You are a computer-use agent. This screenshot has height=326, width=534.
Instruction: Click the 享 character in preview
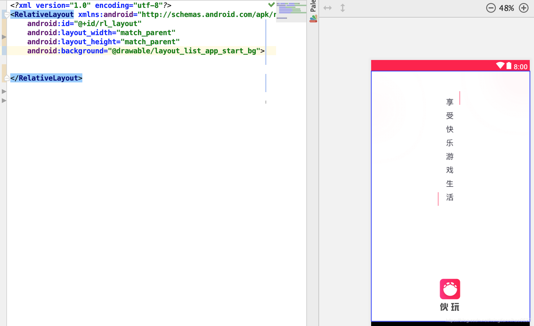pos(450,102)
